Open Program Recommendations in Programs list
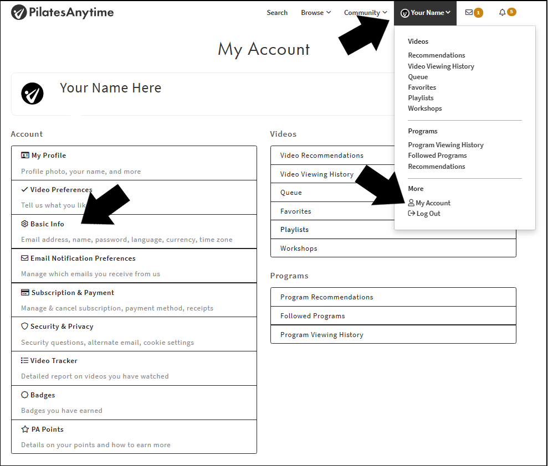548x466 pixels. tap(393, 297)
